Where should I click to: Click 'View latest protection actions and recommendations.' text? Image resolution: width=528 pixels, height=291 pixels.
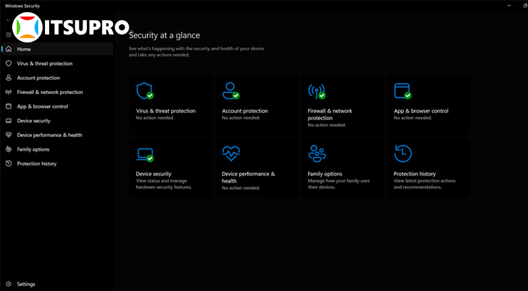[x=425, y=184]
